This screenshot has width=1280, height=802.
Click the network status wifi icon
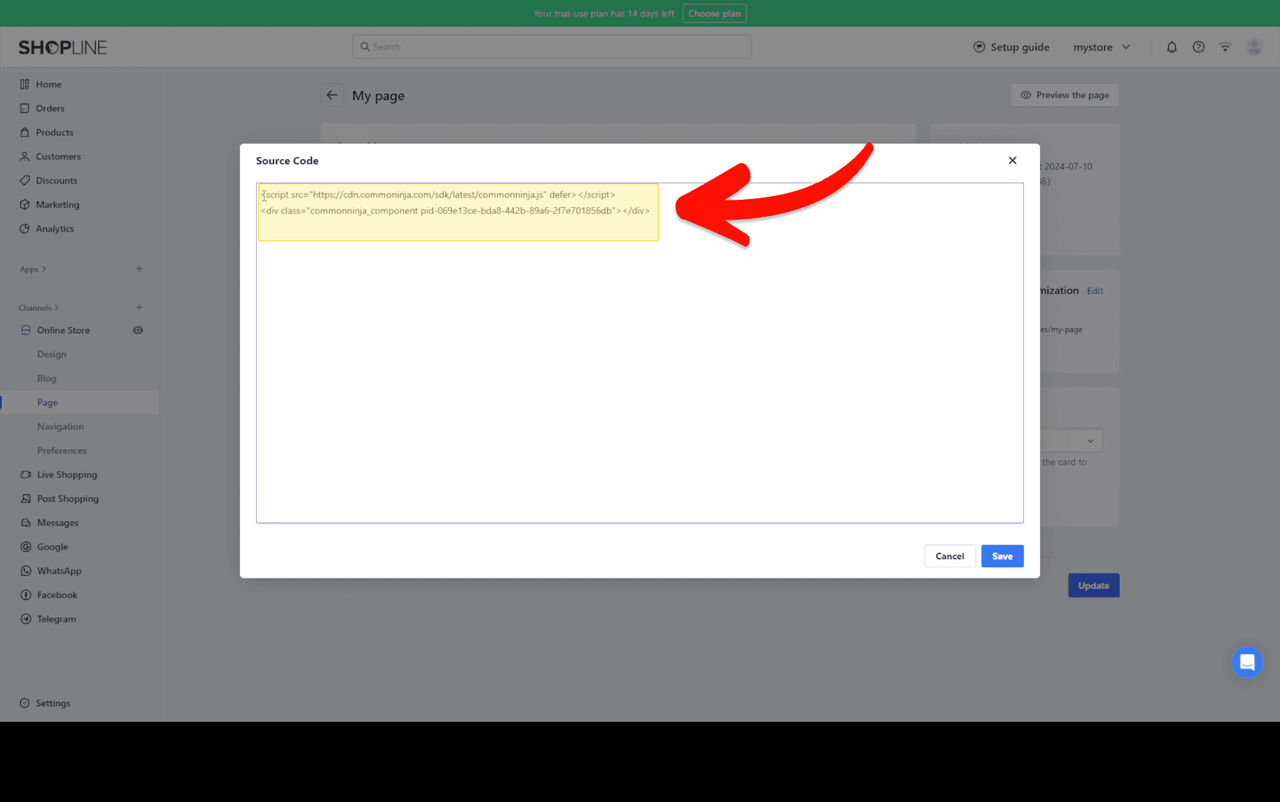pos(1225,47)
